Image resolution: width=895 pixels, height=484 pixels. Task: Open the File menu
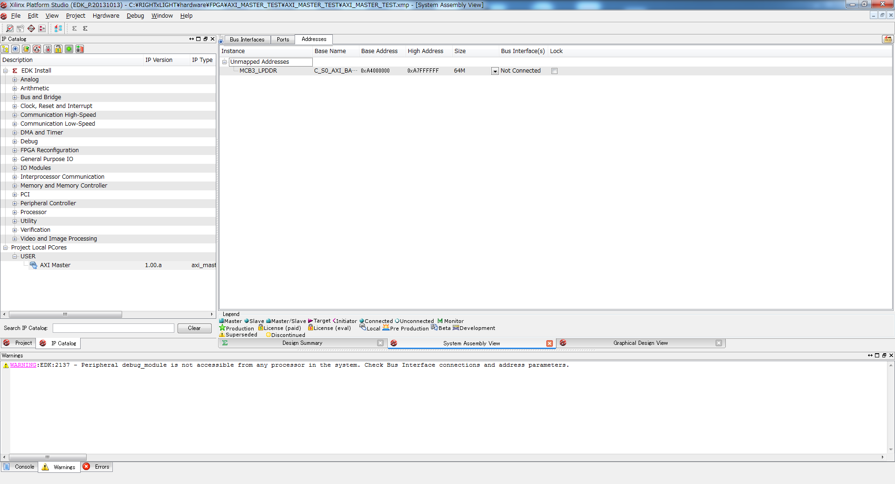[16, 16]
